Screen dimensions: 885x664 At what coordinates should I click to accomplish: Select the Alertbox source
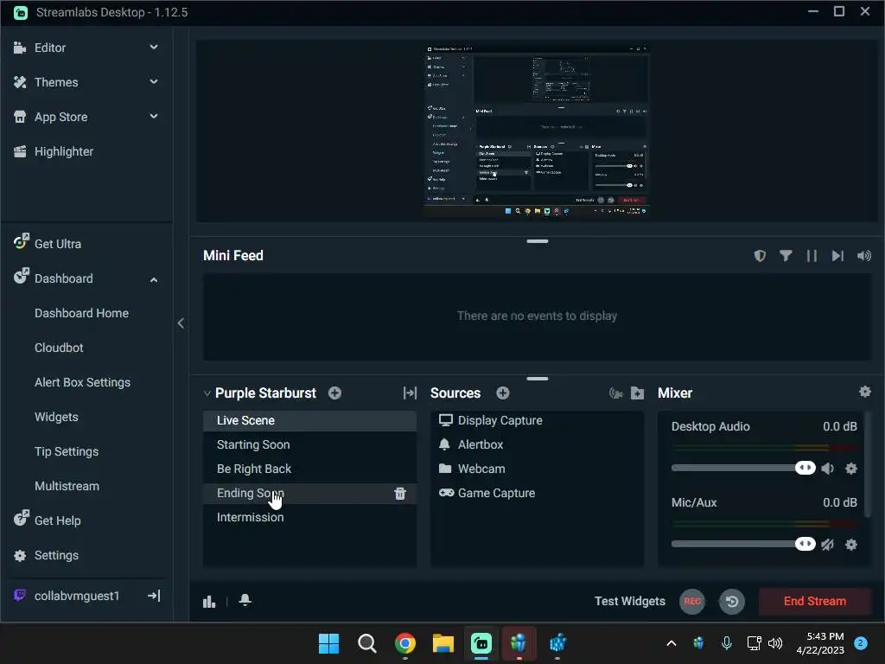tap(537, 445)
